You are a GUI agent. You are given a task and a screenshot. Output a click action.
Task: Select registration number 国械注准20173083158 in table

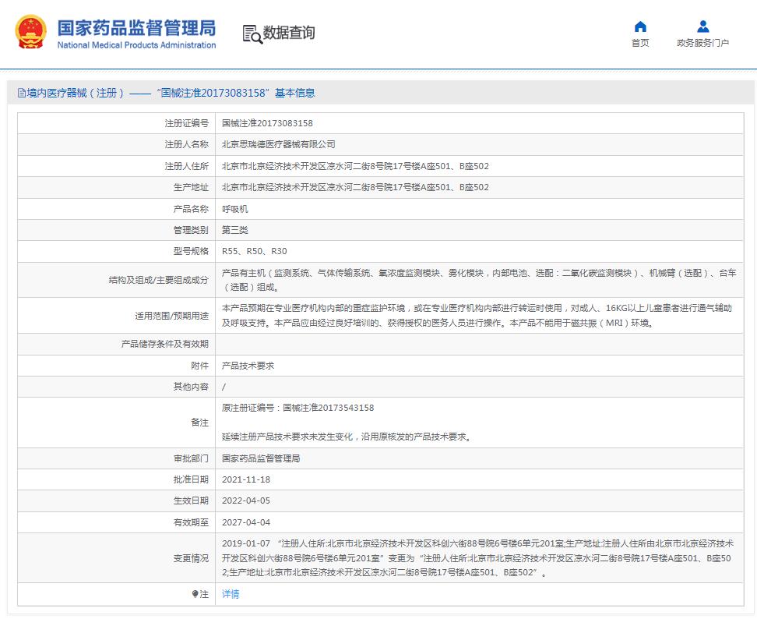tap(267, 123)
